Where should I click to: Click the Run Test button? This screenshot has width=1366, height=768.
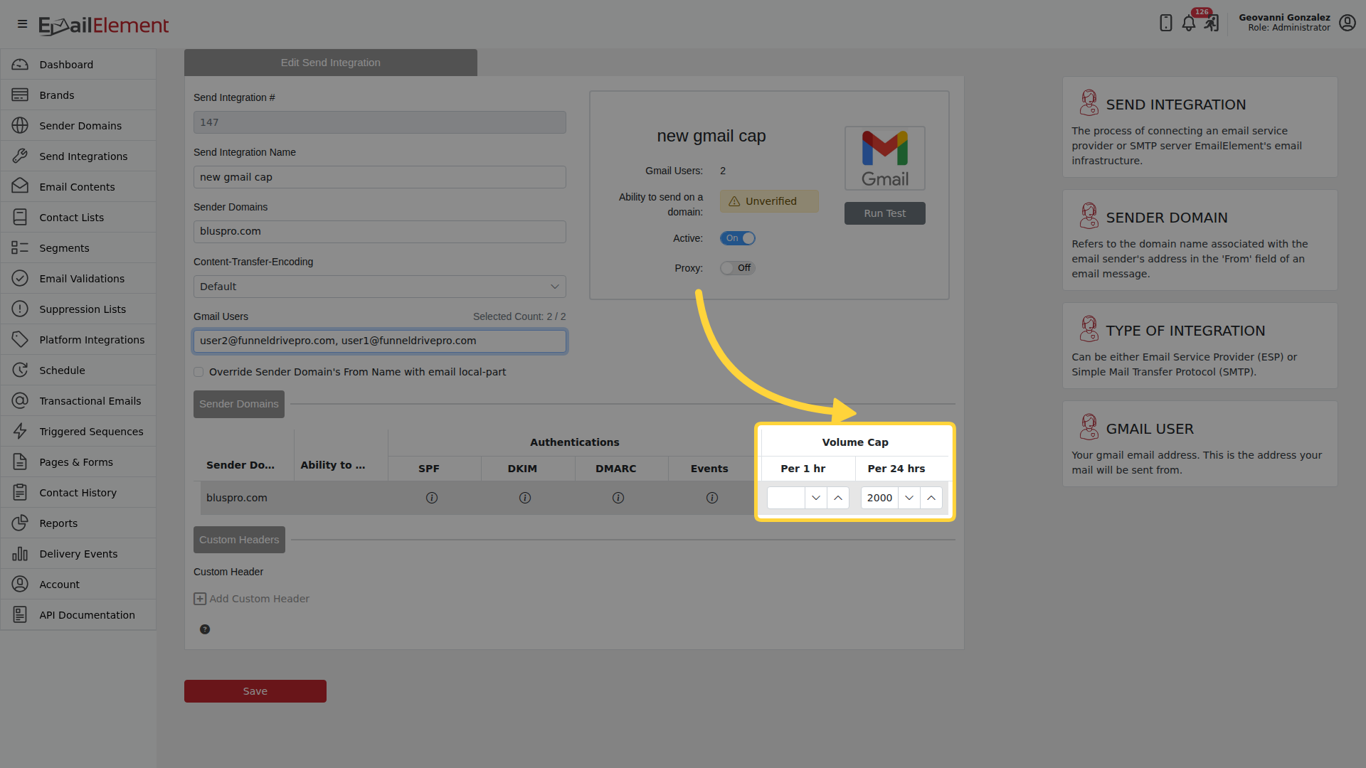(x=885, y=213)
